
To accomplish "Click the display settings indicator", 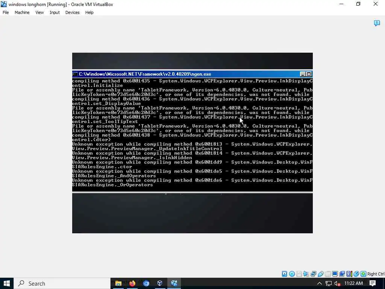I will coord(335,274).
